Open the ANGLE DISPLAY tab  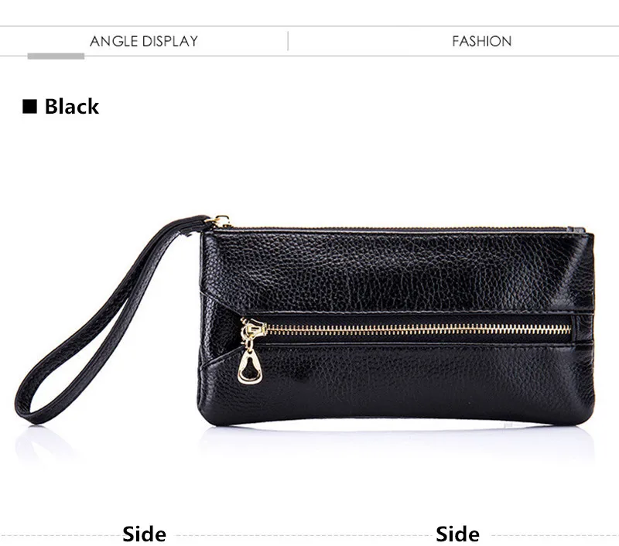click(x=144, y=41)
